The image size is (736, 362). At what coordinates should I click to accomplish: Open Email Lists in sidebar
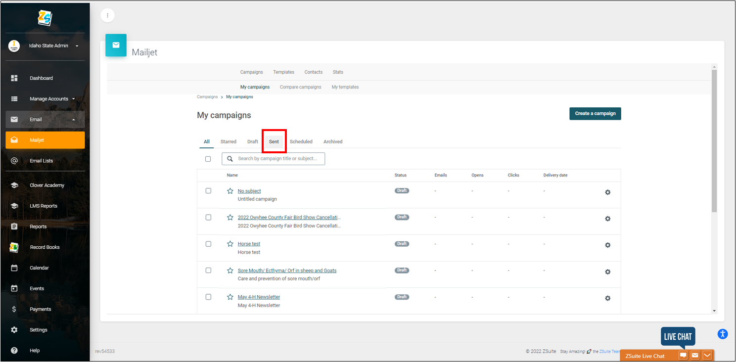coord(41,161)
